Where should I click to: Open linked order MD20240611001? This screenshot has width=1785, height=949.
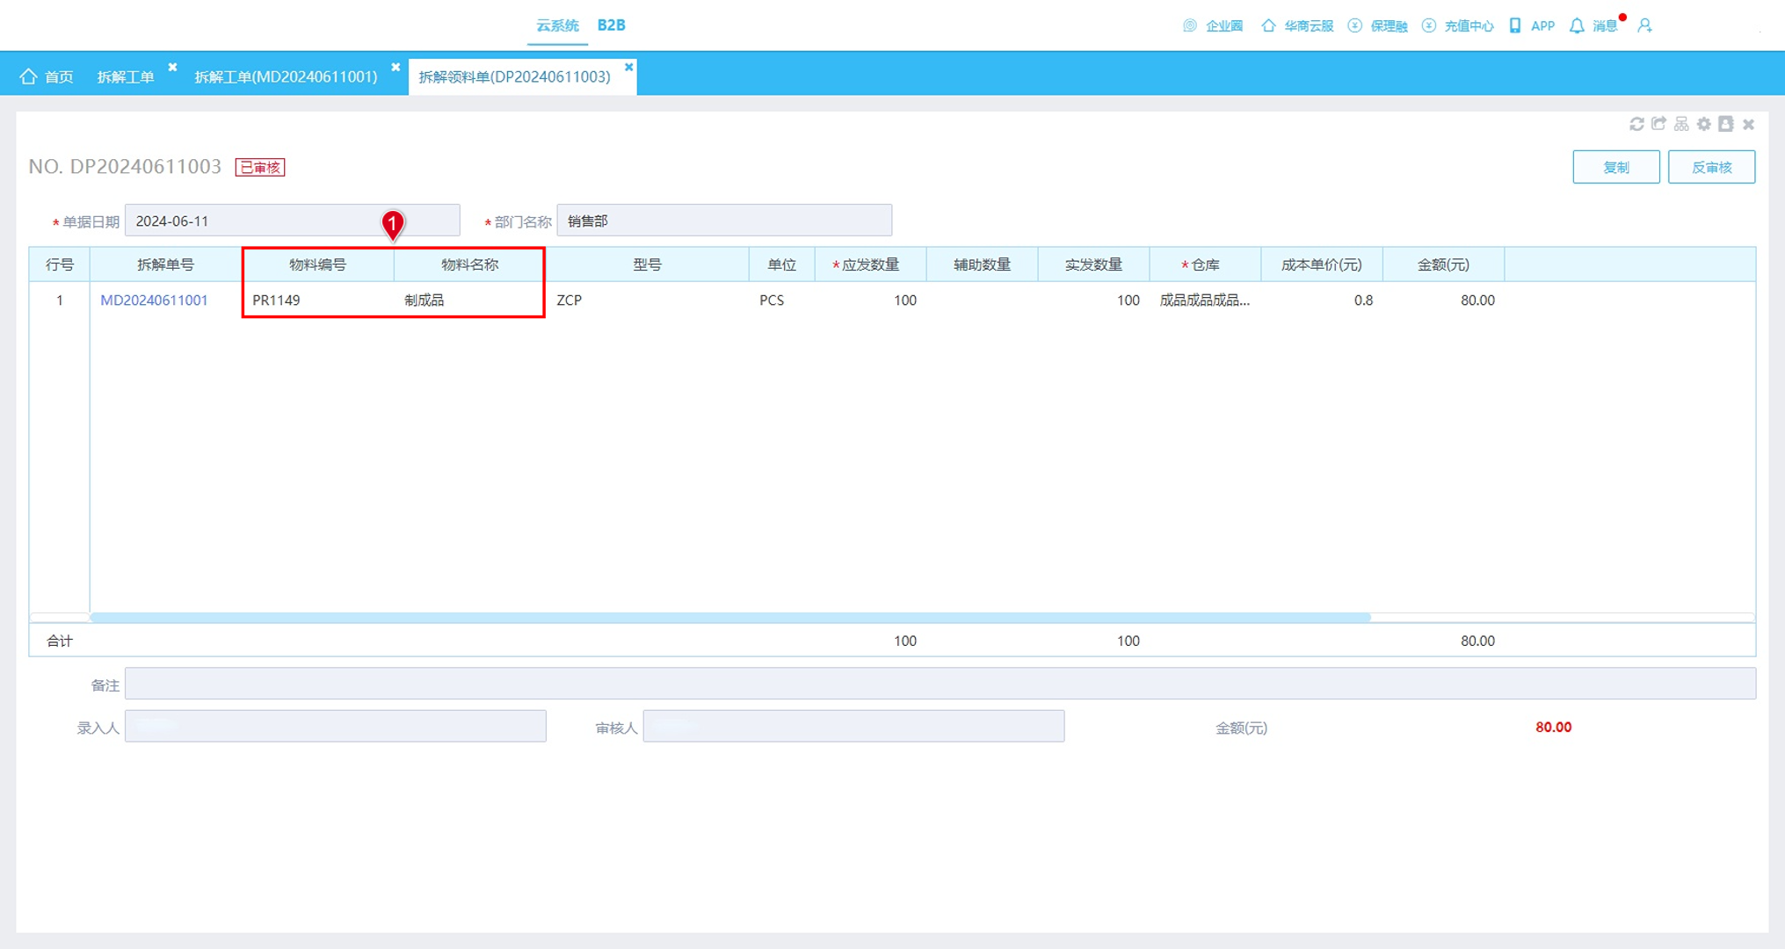tap(154, 301)
